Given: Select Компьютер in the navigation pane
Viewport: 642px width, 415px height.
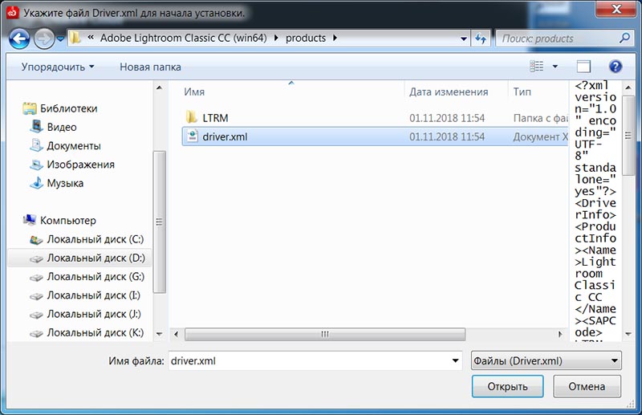Looking at the screenshot, I should [68, 221].
